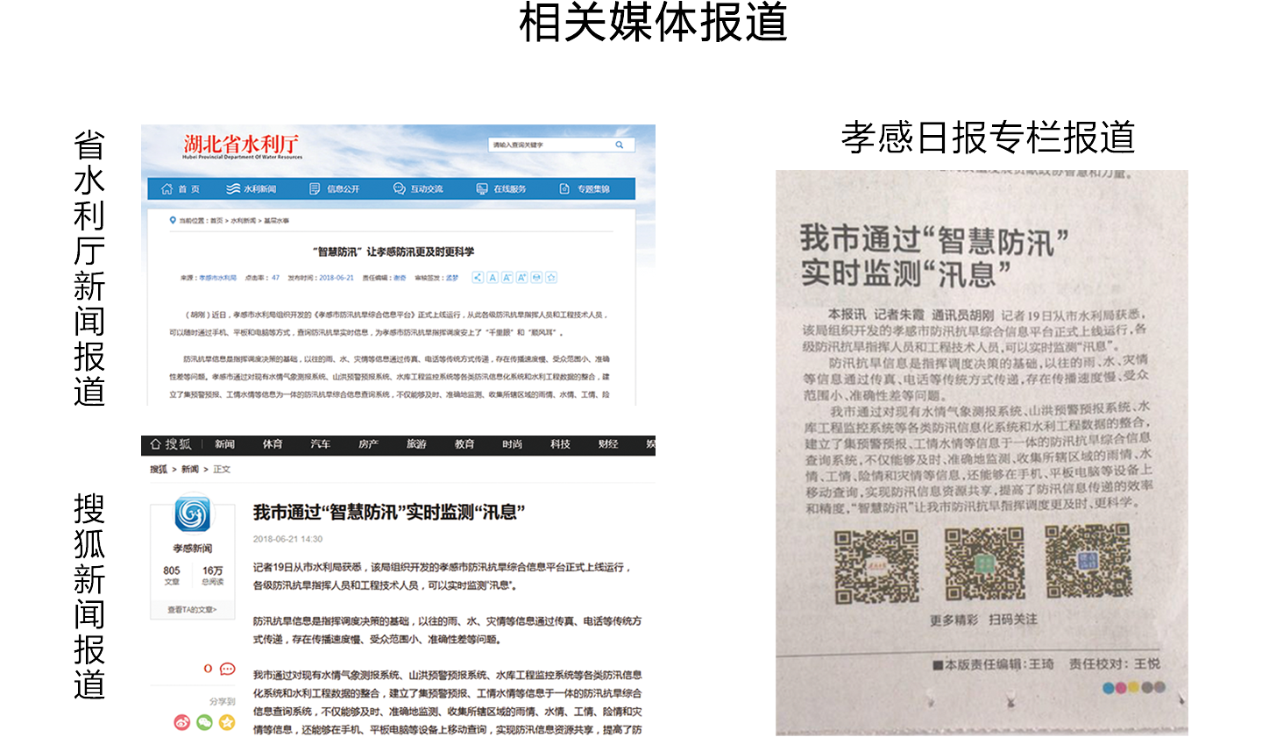Open 信息公开 in the blue navigation bar

(335, 188)
